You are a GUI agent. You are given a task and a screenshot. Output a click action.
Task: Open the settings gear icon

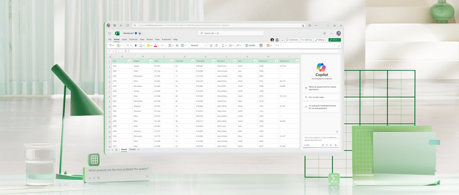click(324, 33)
